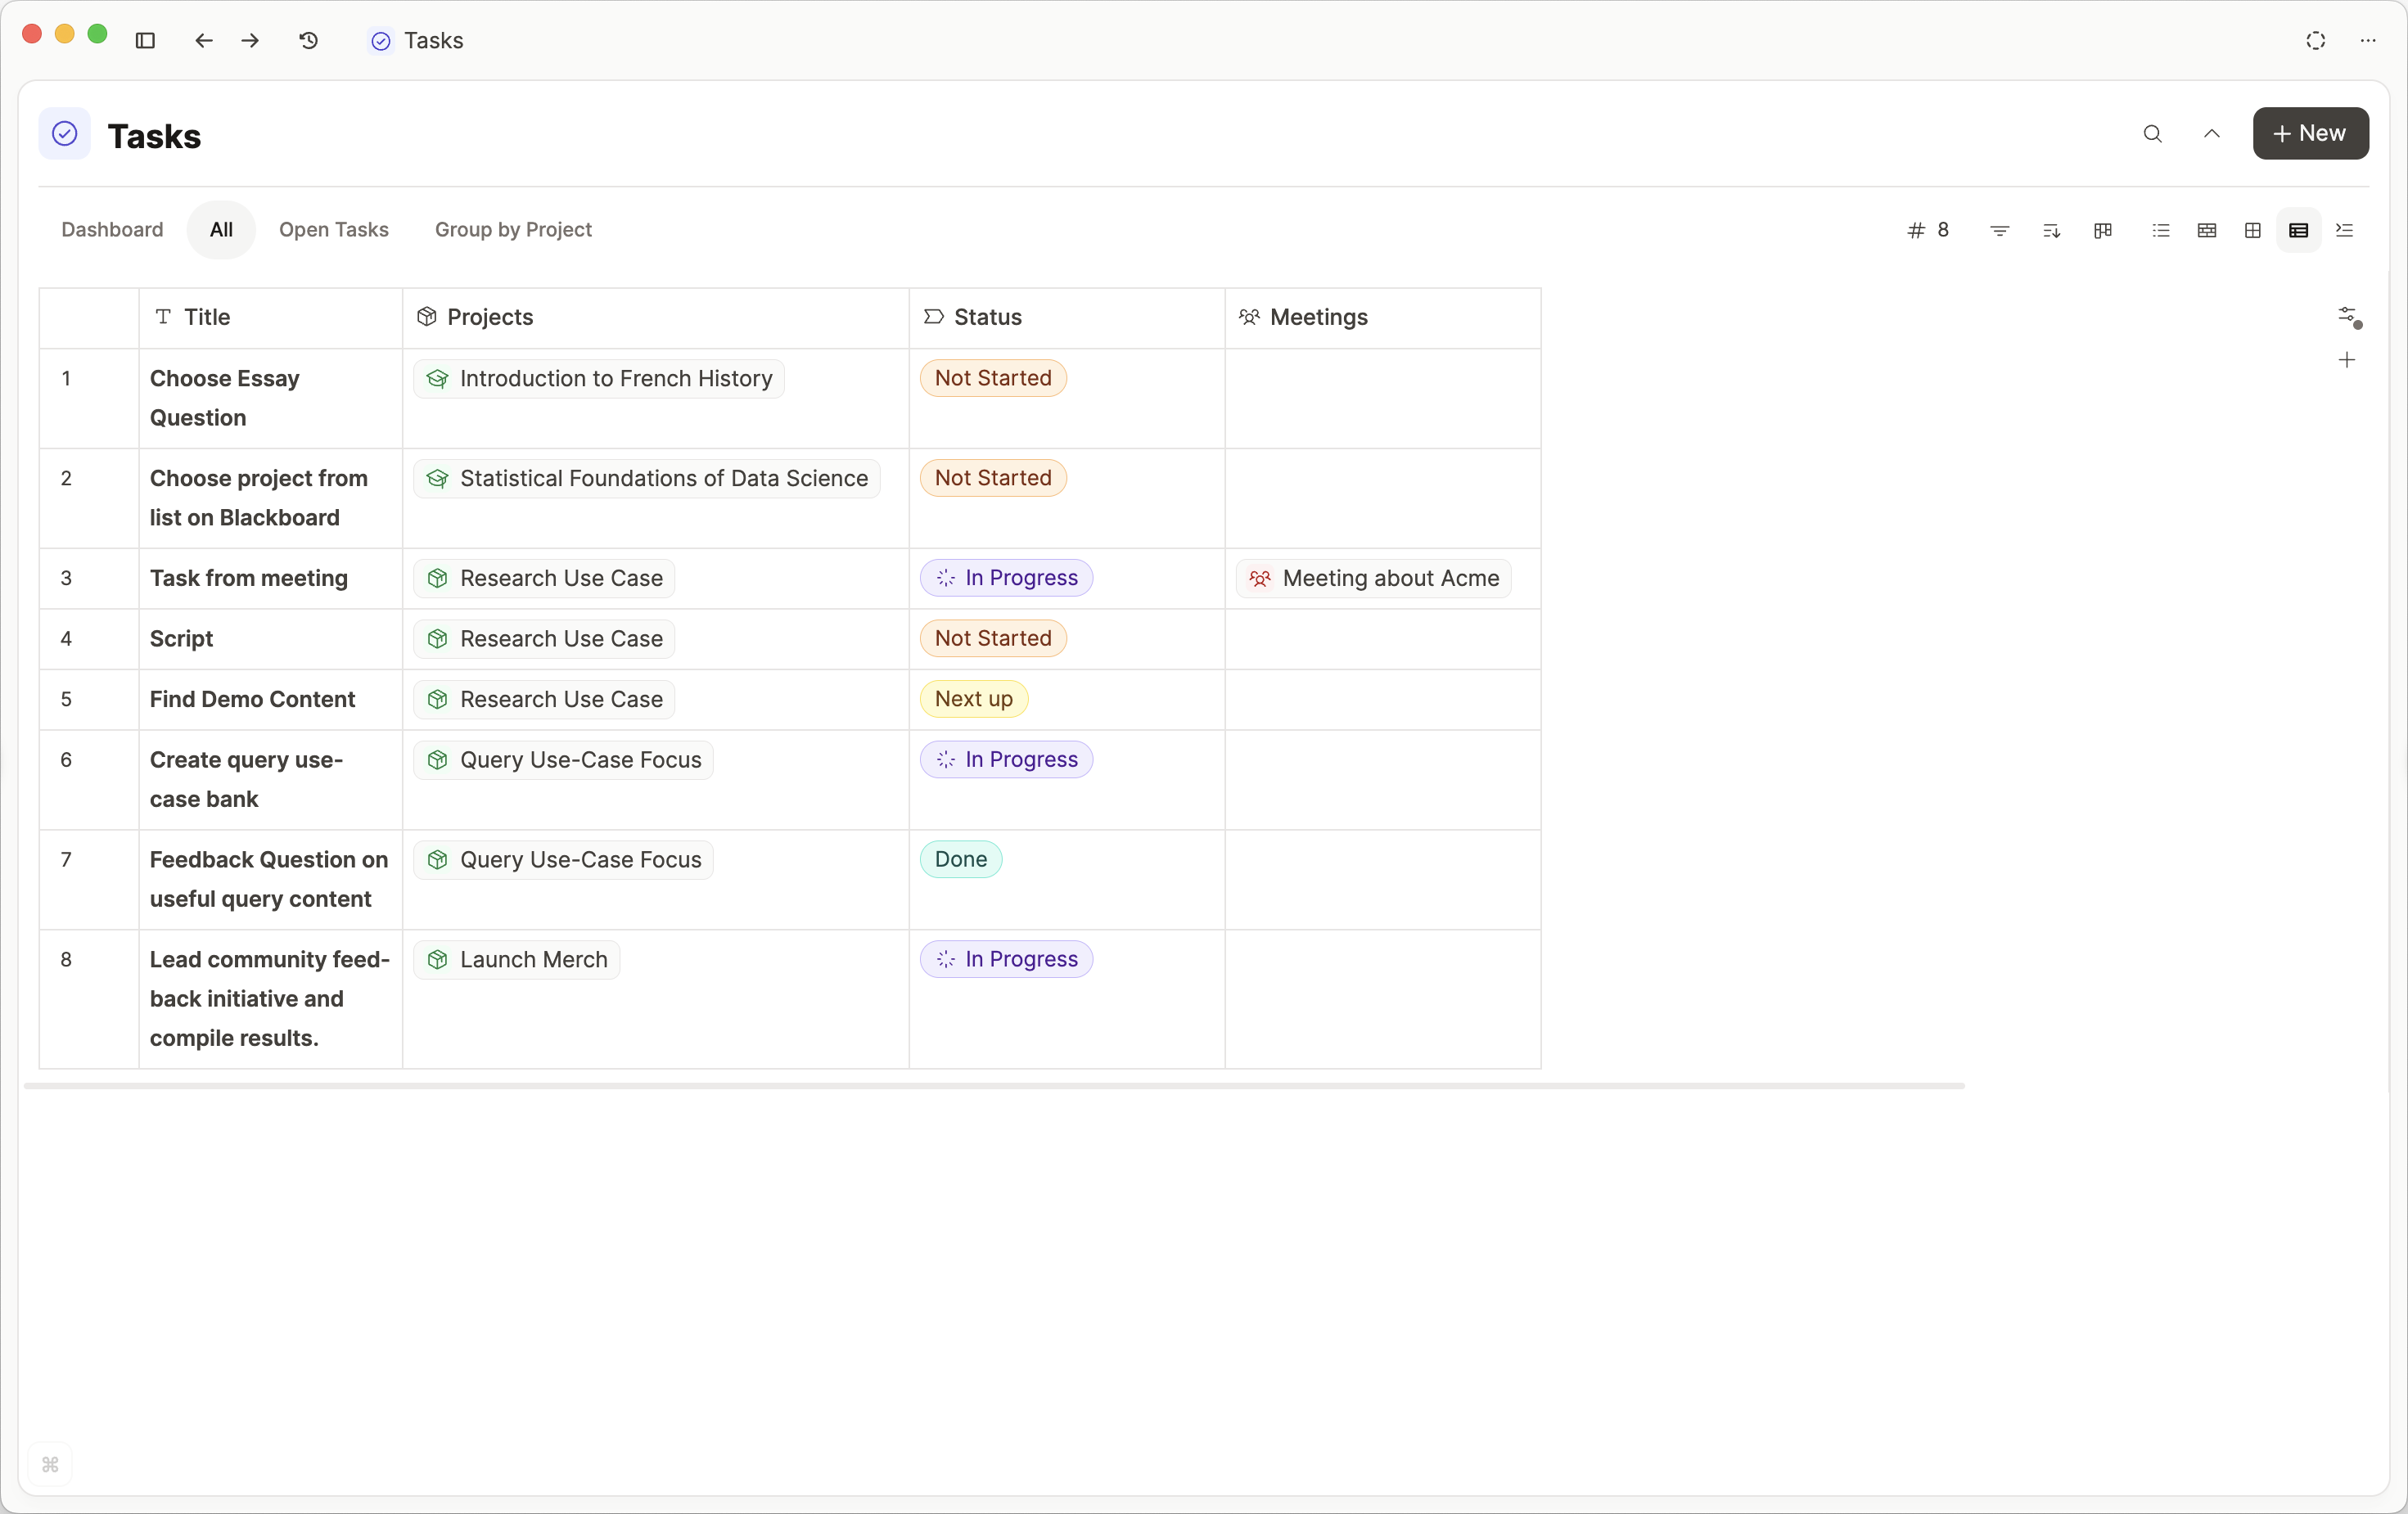
Task: Click the green Done status tag
Action: point(960,859)
